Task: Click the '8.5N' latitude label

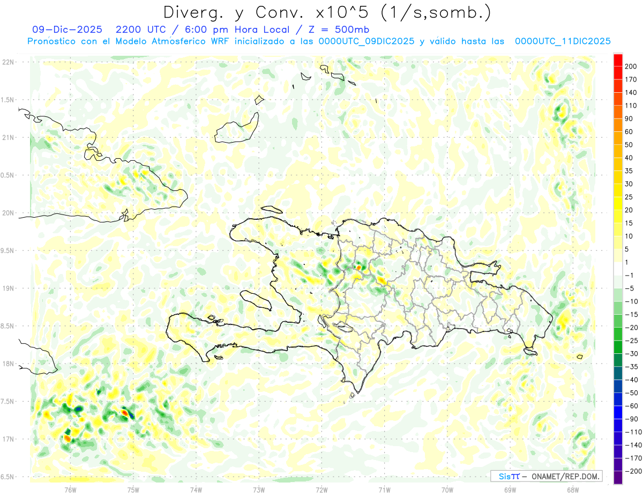Action: tap(8, 326)
